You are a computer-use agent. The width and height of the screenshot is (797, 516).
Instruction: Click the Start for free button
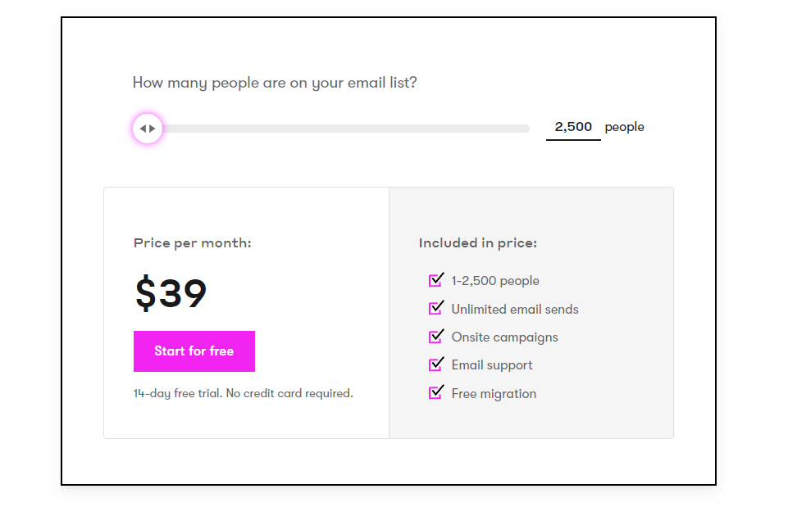pos(194,351)
